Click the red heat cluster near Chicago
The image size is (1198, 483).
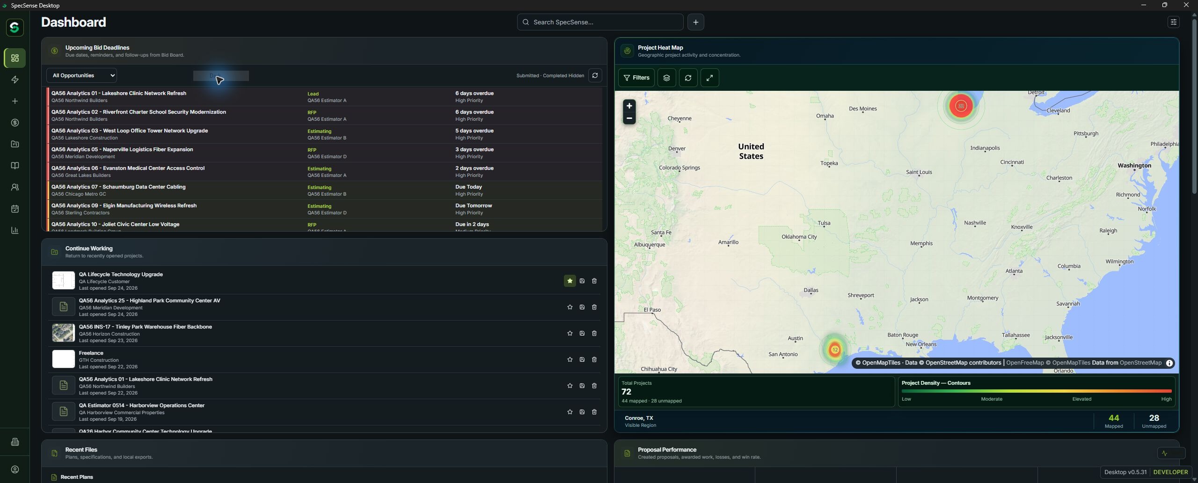[x=961, y=106]
